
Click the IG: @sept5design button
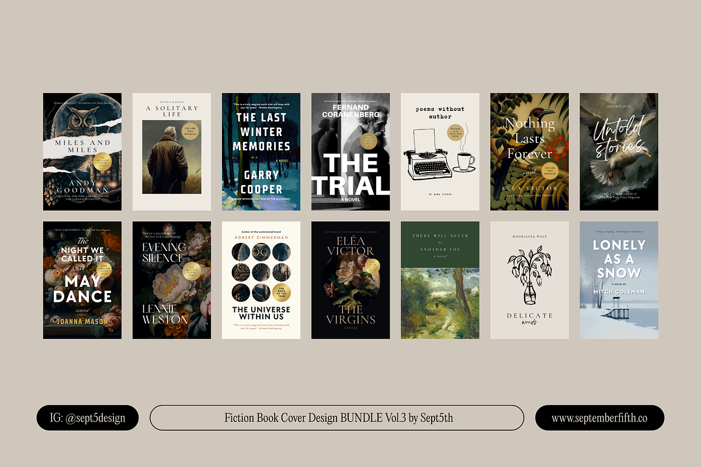(x=88, y=418)
